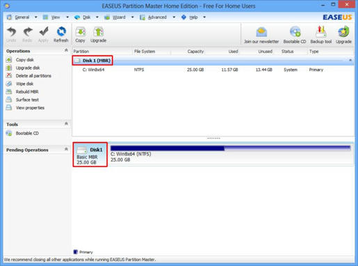Click the application icon in title bar
The image size is (358, 266).
coord(7,6)
